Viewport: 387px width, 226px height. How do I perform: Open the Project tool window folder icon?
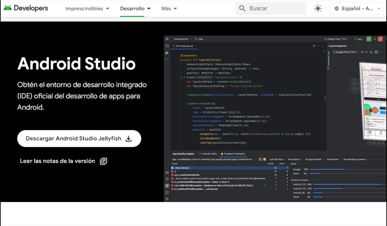167,46
